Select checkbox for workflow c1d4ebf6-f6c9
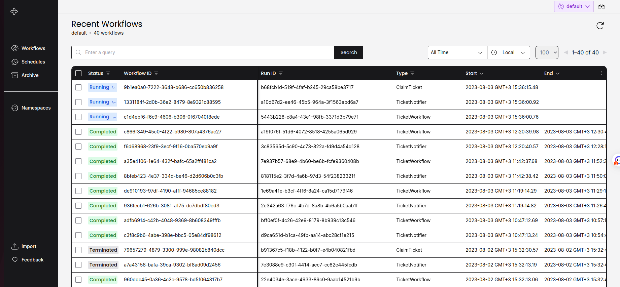Image resolution: width=620 pixels, height=287 pixels. pyautogui.click(x=78, y=117)
